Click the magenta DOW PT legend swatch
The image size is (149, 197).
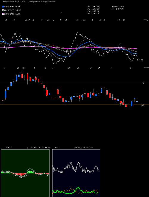3,14
